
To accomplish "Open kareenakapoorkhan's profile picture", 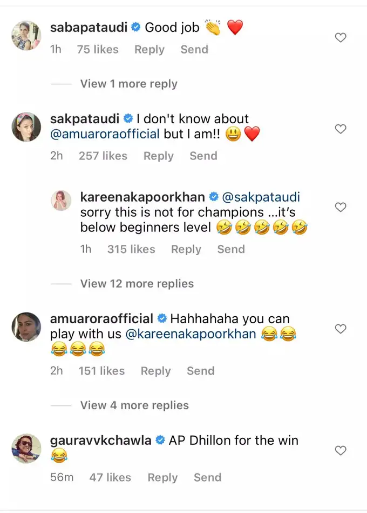I will pyautogui.click(x=61, y=200).
